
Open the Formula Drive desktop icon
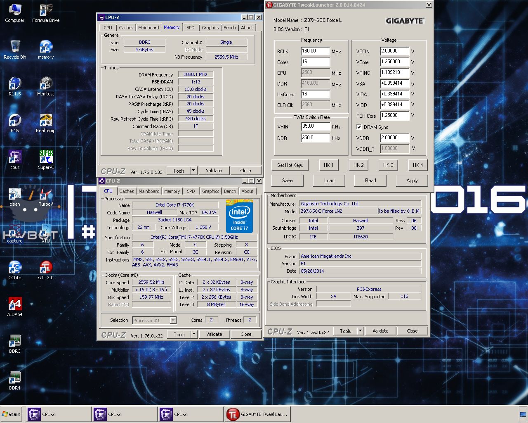click(x=46, y=13)
